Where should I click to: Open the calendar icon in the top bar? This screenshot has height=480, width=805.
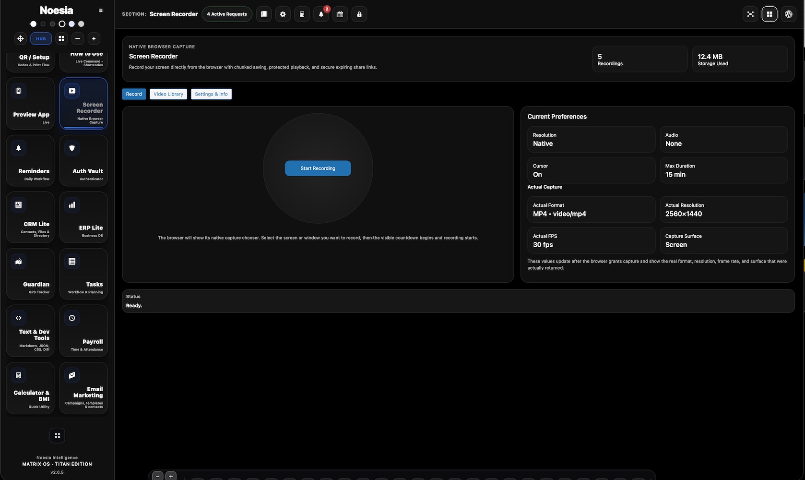[x=340, y=14]
